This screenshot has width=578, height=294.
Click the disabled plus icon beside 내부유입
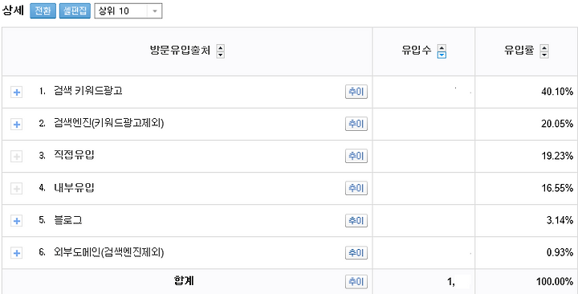[x=16, y=189]
